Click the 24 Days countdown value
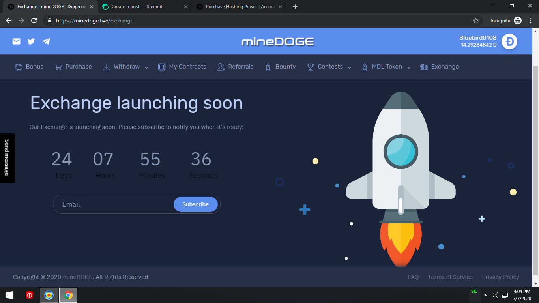Image resolution: width=539 pixels, height=303 pixels. (62, 159)
